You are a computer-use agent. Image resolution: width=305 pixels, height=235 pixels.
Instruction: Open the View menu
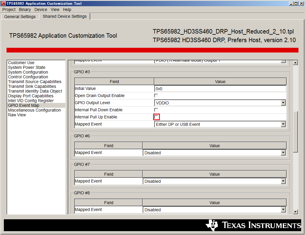55,9
